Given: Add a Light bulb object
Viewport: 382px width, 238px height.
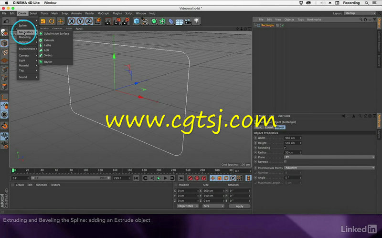Looking at the screenshot, I should tap(197, 21).
